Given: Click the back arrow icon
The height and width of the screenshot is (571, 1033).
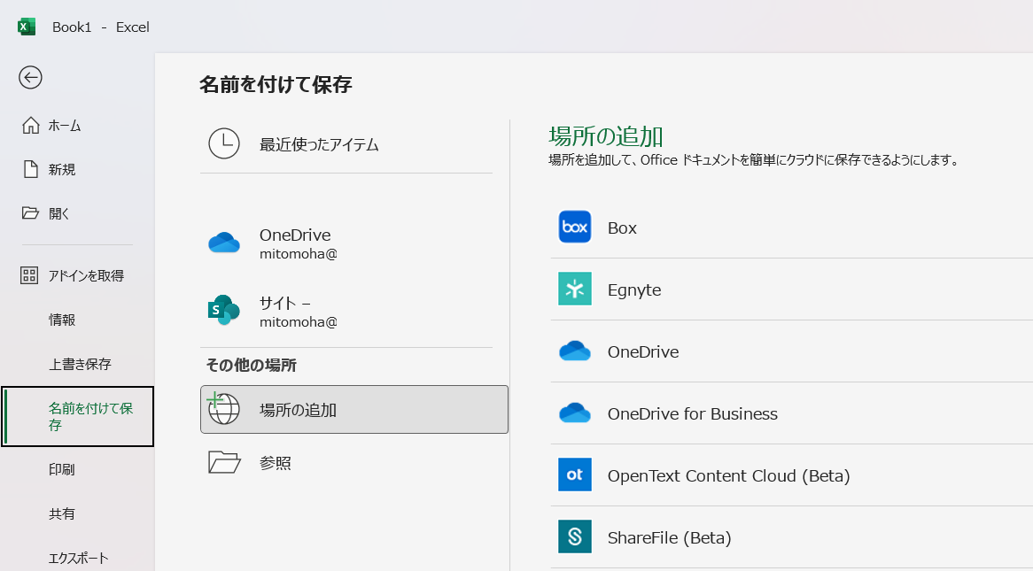Looking at the screenshot, I should [x=30, y=78].
